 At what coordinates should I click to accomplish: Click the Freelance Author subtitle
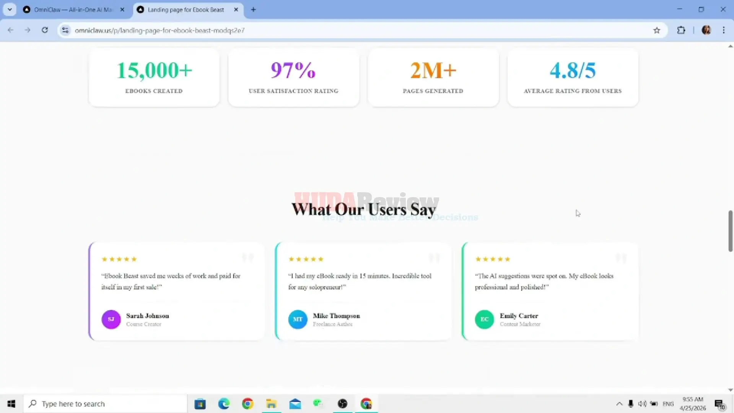[333, 324]
